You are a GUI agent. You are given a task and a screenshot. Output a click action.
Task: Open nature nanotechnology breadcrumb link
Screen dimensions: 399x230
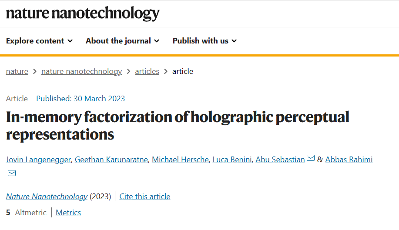click(82, 71)
